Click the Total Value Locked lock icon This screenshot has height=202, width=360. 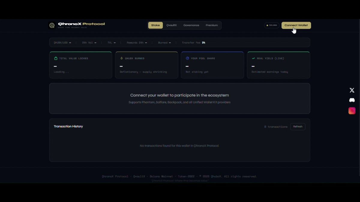(55, 58)
